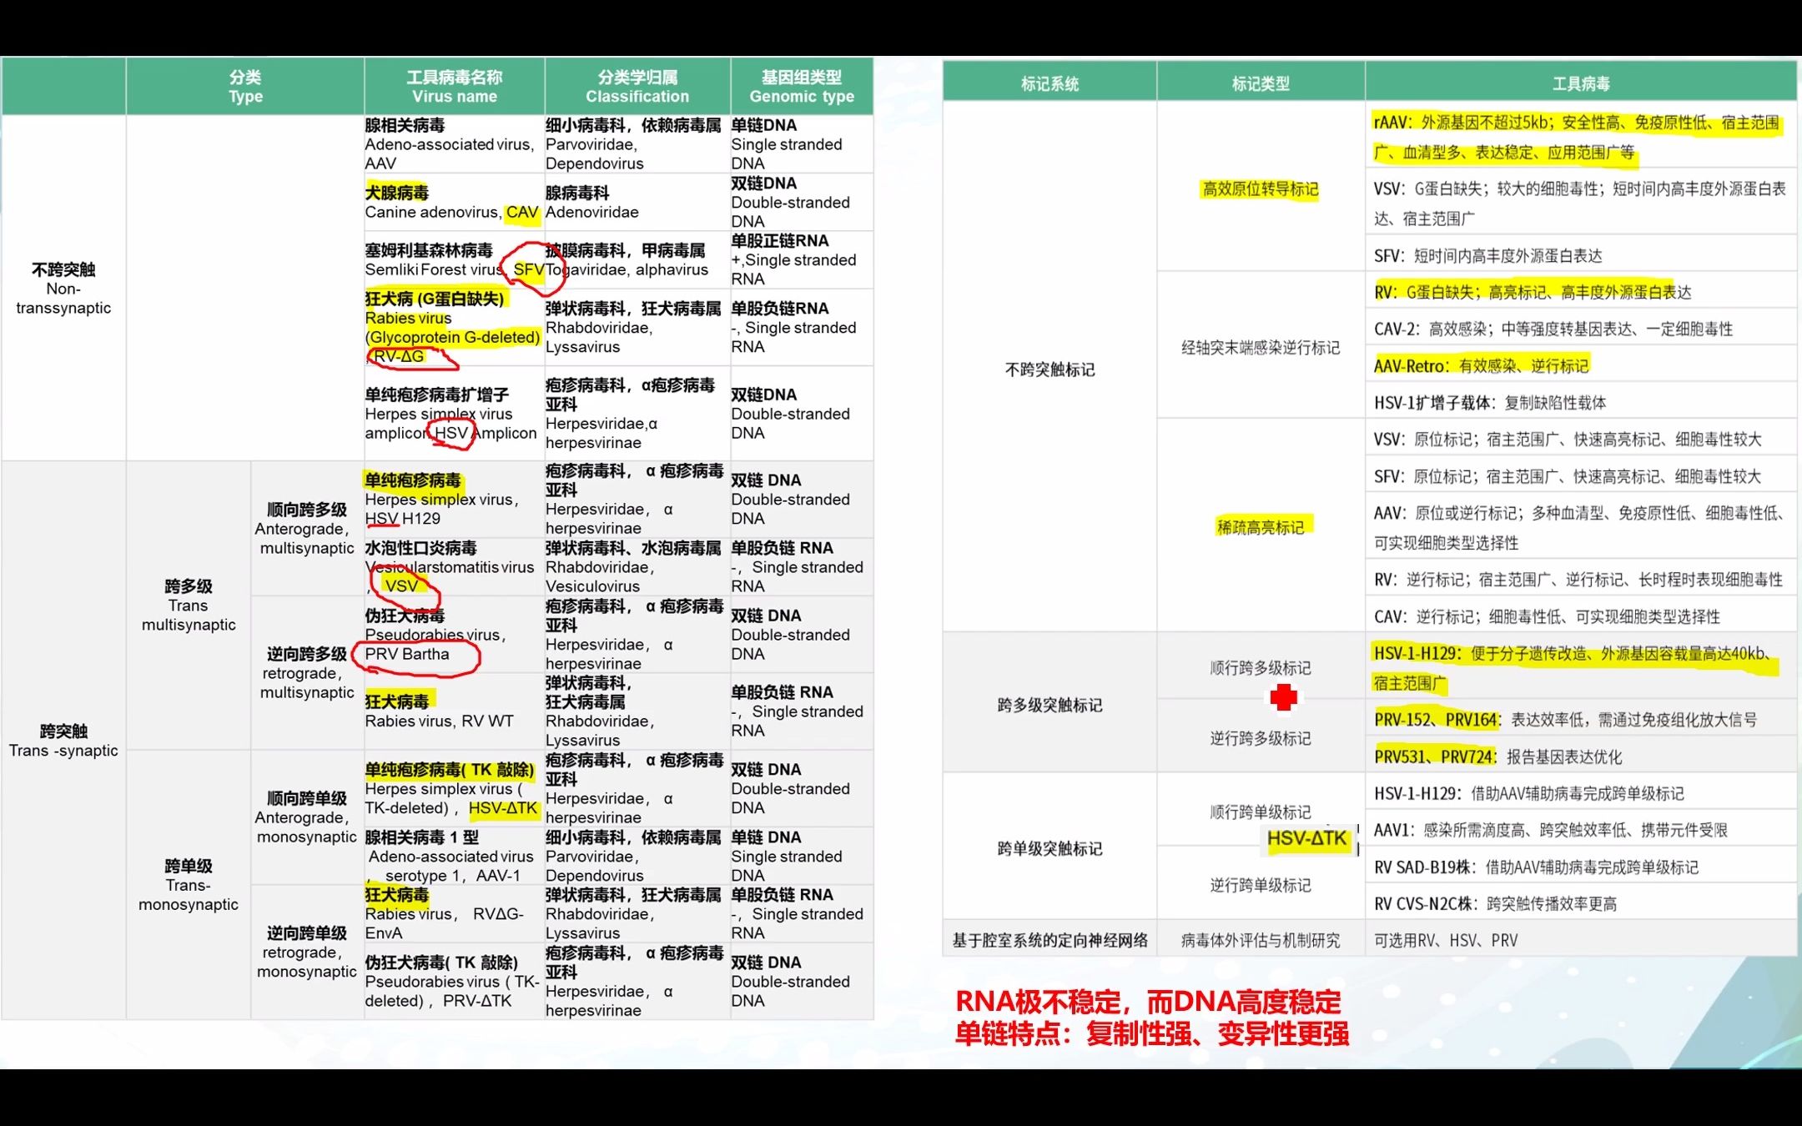The image size is (1802, 1126).
Task: Click circled 'VSV' abbreviation
Action: tap(401, 586)
